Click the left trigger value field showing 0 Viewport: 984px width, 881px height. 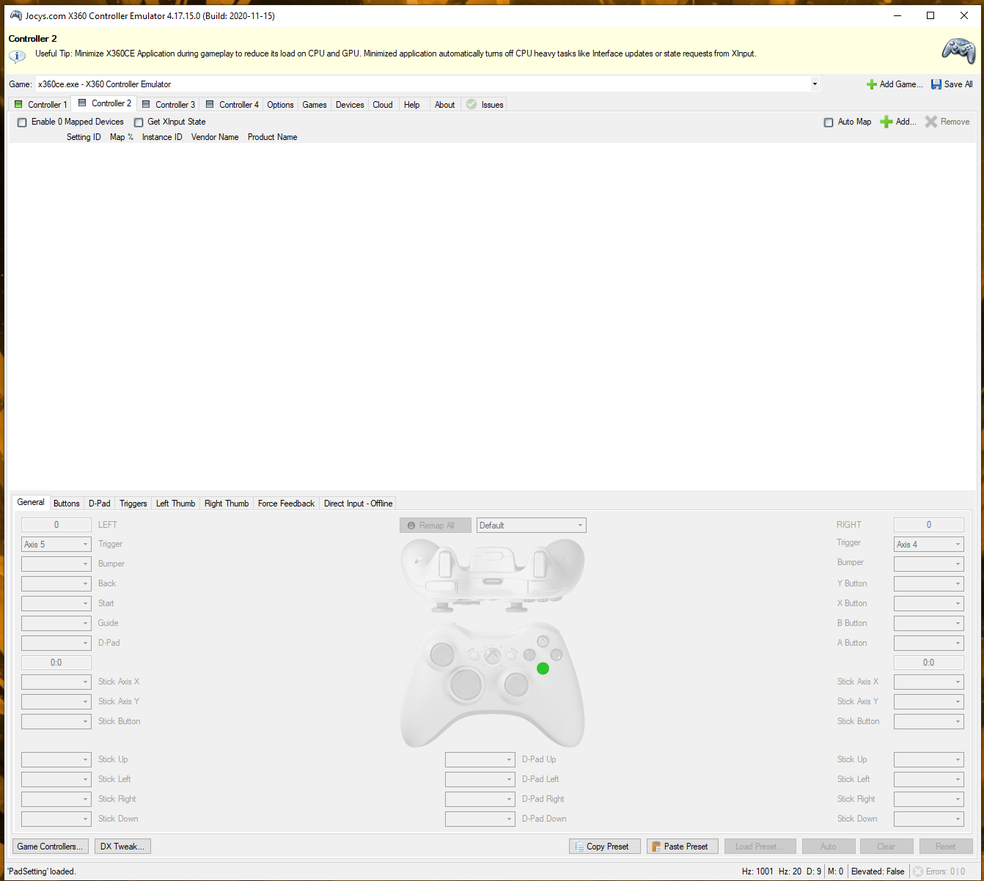tap(56, 525)
